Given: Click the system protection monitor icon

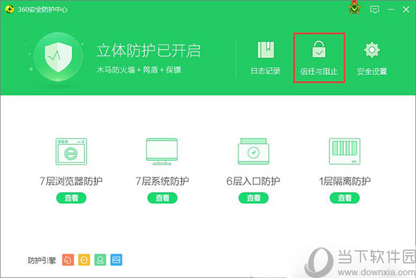Looking at the screenshot, I should tap(162, 151).
